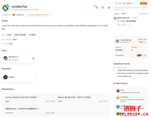The width and height of the screenshot is (151, 117).
Task: Click the info circle icon at top right
Action: pyautogui.click(x=117, y=3)
